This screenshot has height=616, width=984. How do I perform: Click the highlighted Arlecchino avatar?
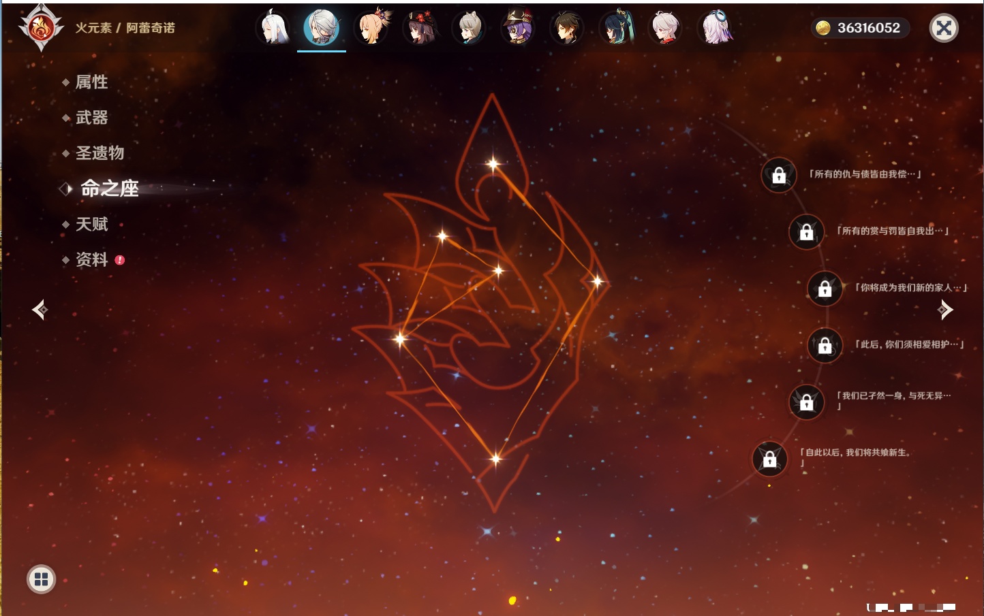pyautogui.click(x=322, y=28)
